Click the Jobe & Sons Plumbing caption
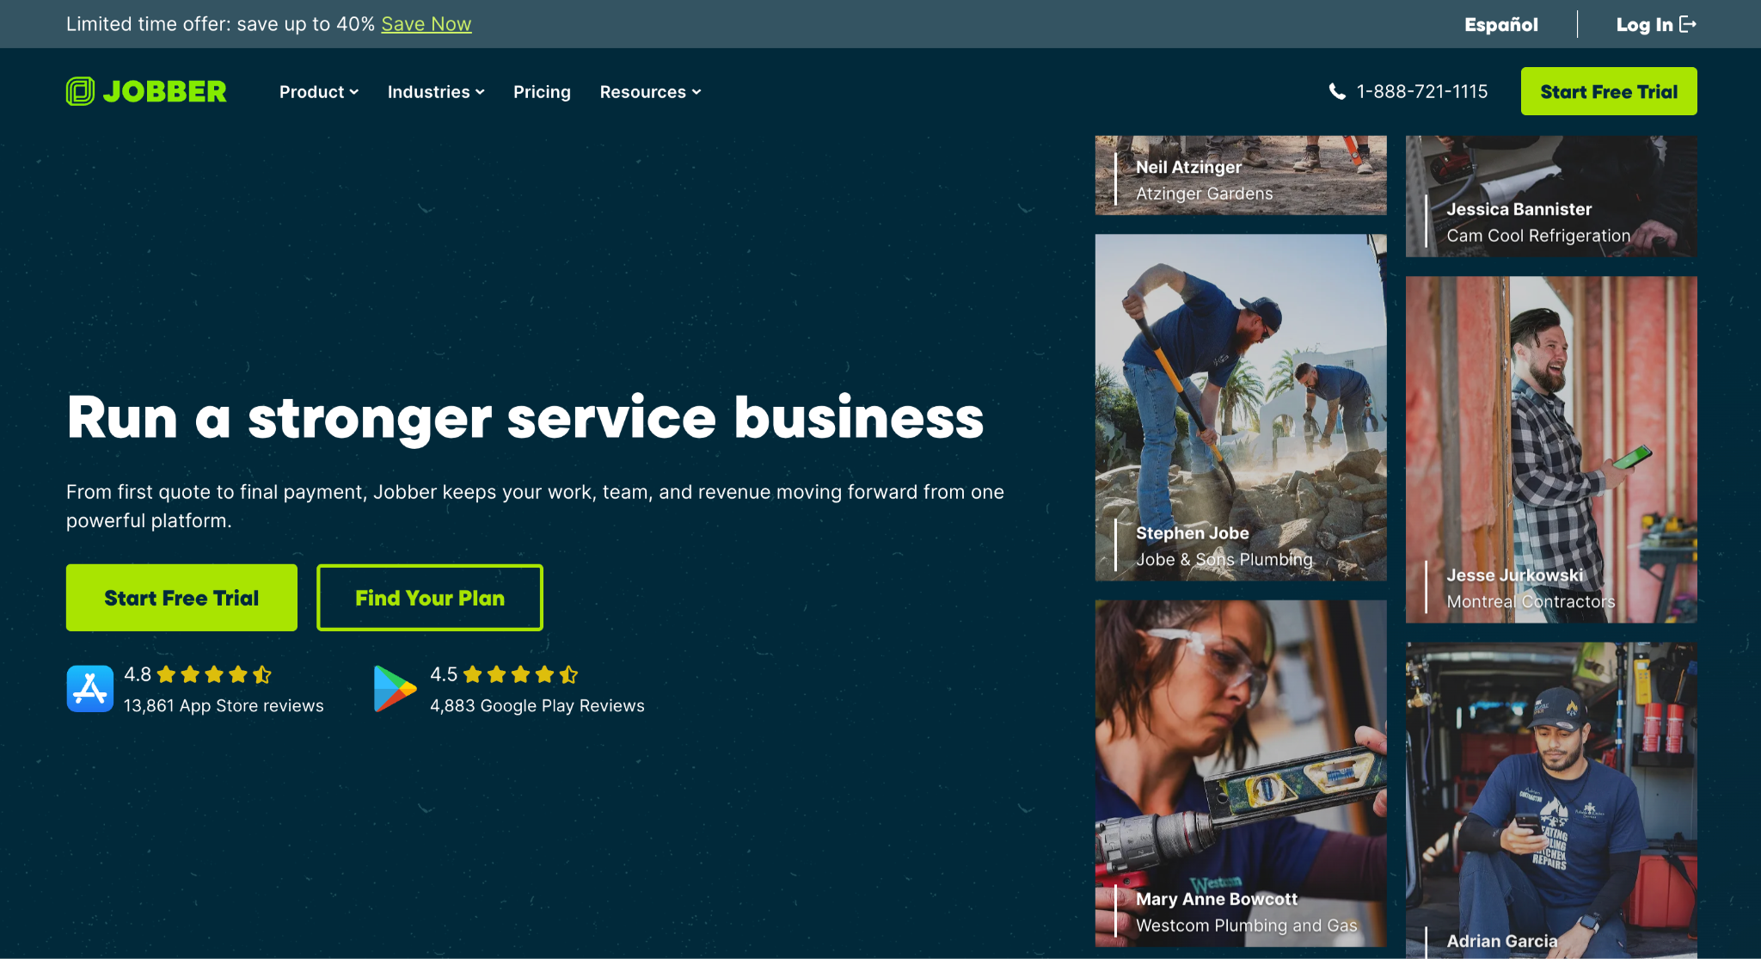Screen dimensions: 1761x959 pos(1224,559)
